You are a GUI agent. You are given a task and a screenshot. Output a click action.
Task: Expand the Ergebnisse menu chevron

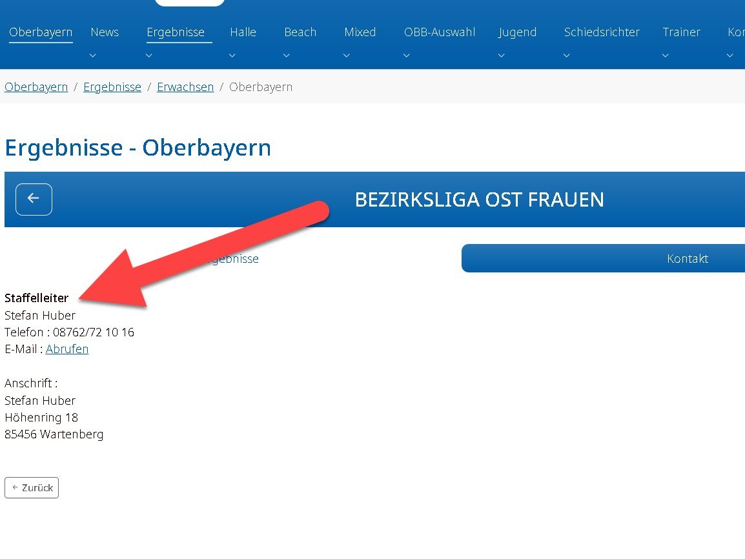(149, 56)
